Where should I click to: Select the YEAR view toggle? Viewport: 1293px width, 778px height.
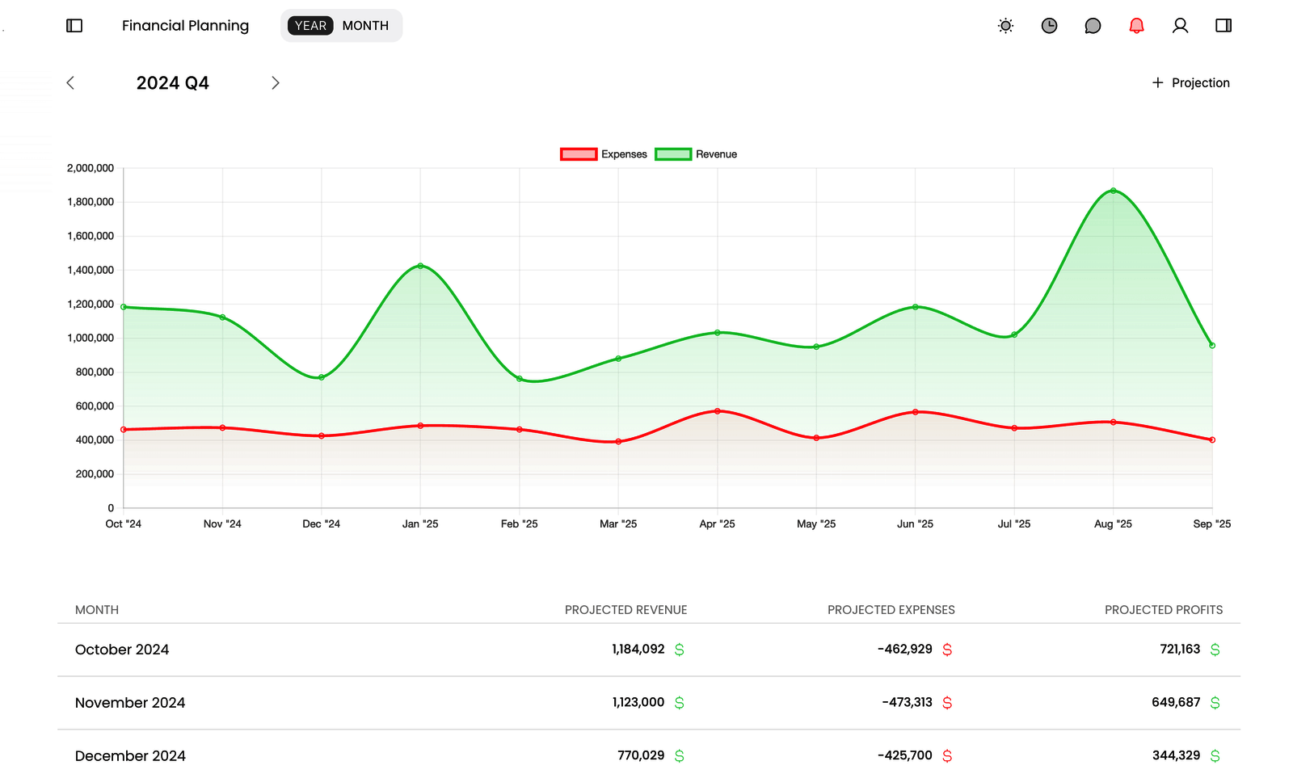pyautogui.click(x=310, y=26)
